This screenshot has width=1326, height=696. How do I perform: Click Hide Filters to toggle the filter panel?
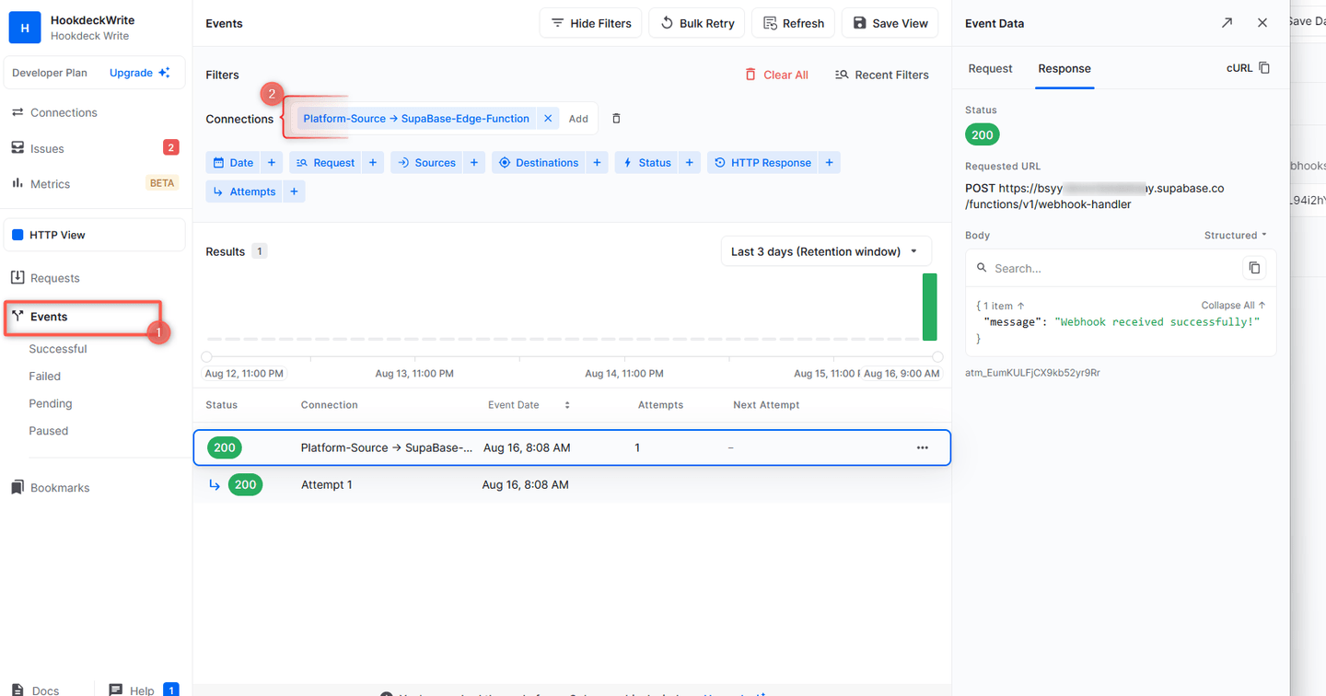(591, 23)
